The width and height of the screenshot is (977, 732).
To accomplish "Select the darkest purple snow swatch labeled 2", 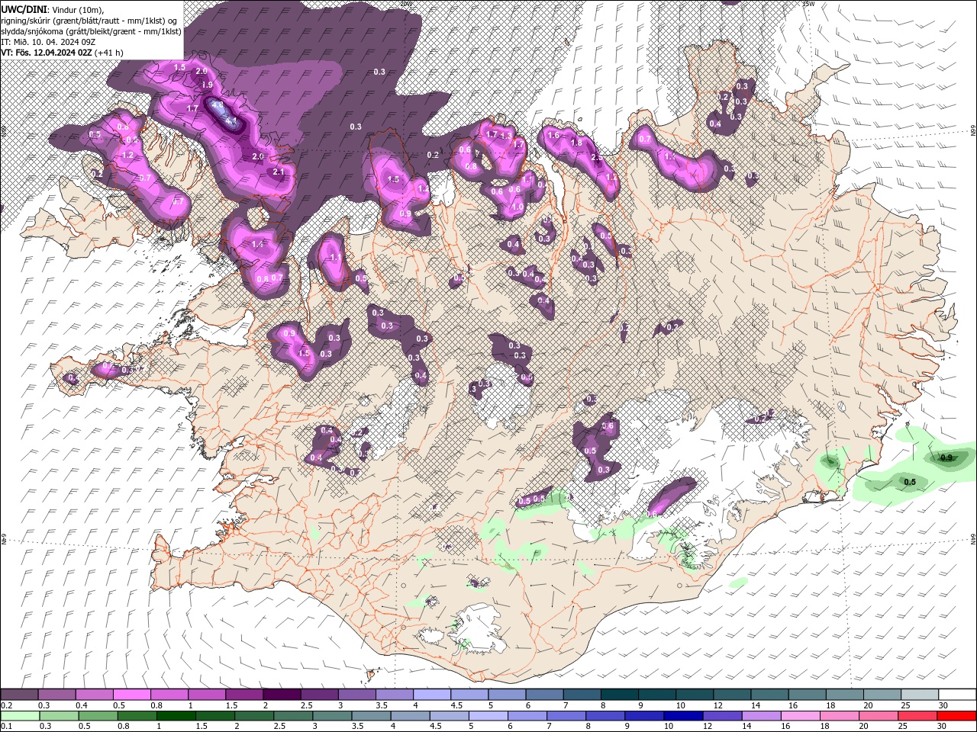I will click(x=282, y=695).
